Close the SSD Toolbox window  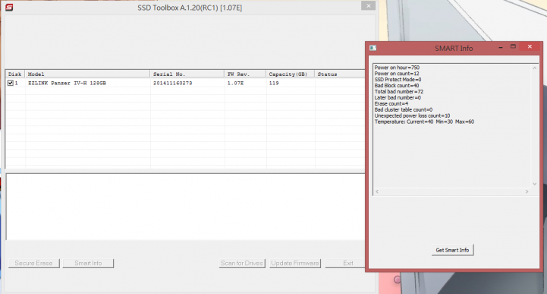tap(369, 6)
